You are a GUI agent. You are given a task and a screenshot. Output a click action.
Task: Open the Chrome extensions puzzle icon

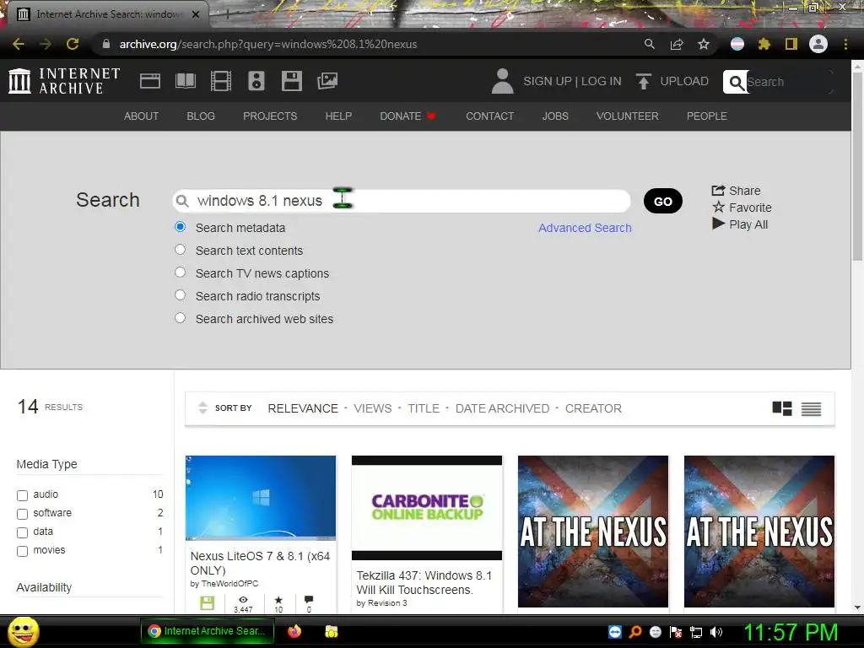click(x=764, y=44)
